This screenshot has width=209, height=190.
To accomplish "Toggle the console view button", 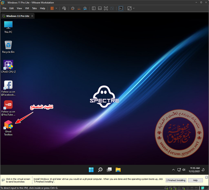I will pos(121,8).
